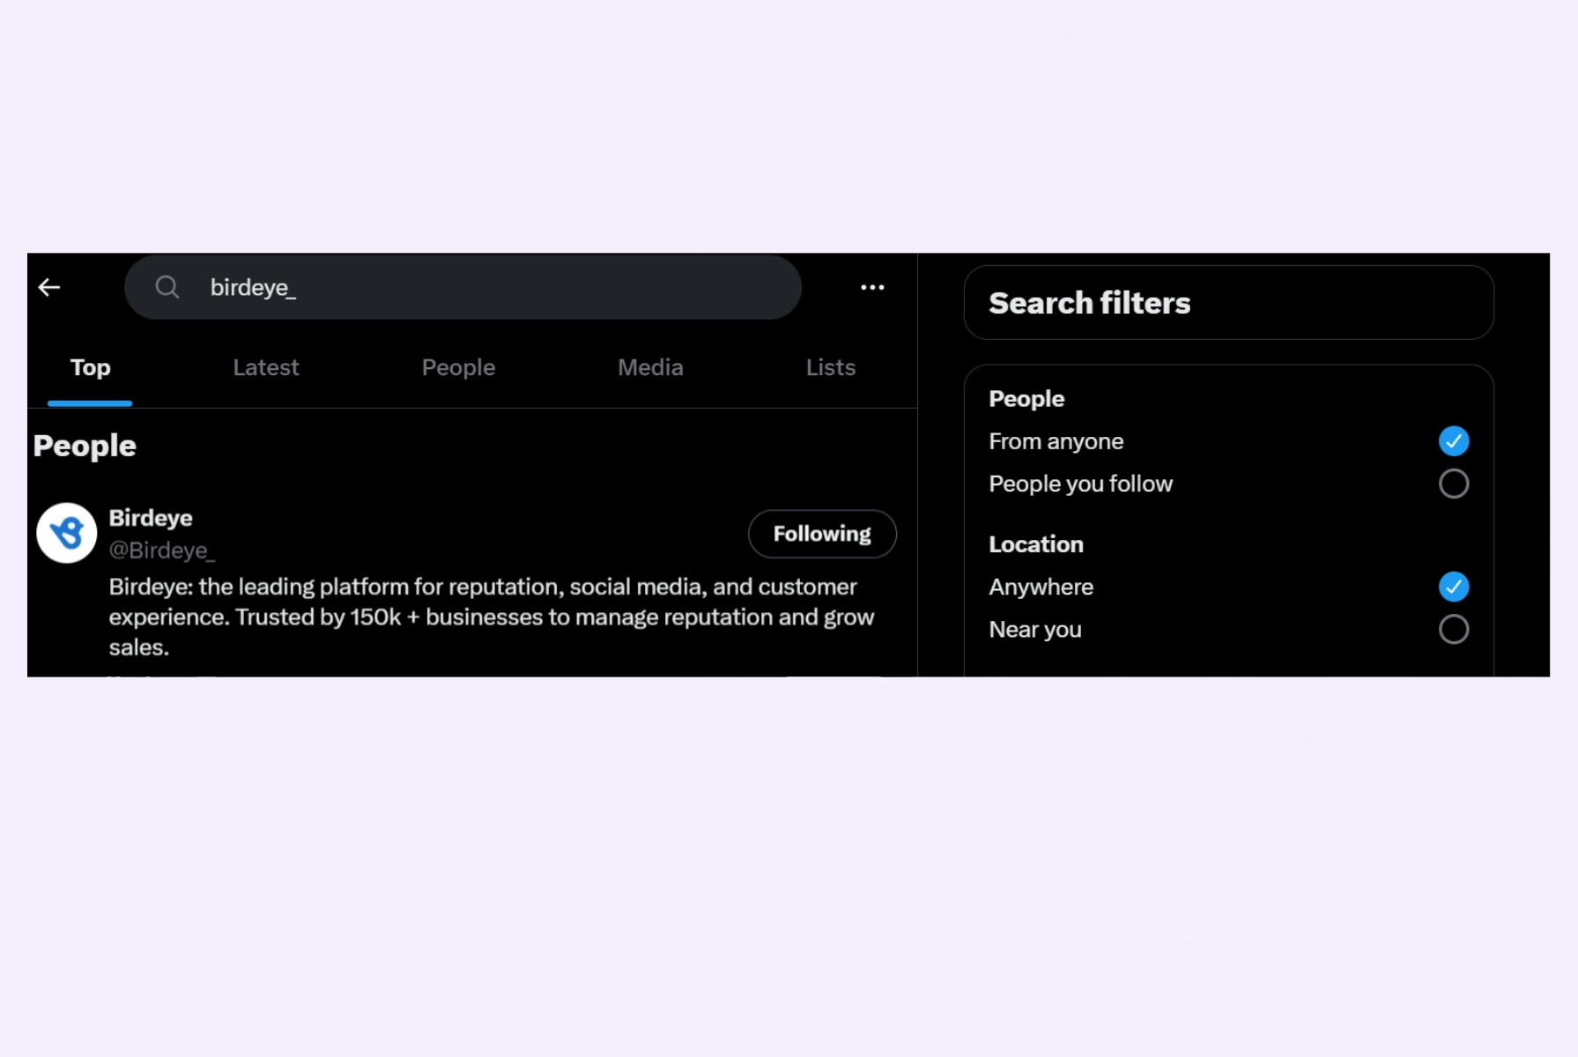The height and width of the screenshot is (1057, 1578).
Task: Click the @Birdeye_ handle link
Action: (x=162, y=551)
